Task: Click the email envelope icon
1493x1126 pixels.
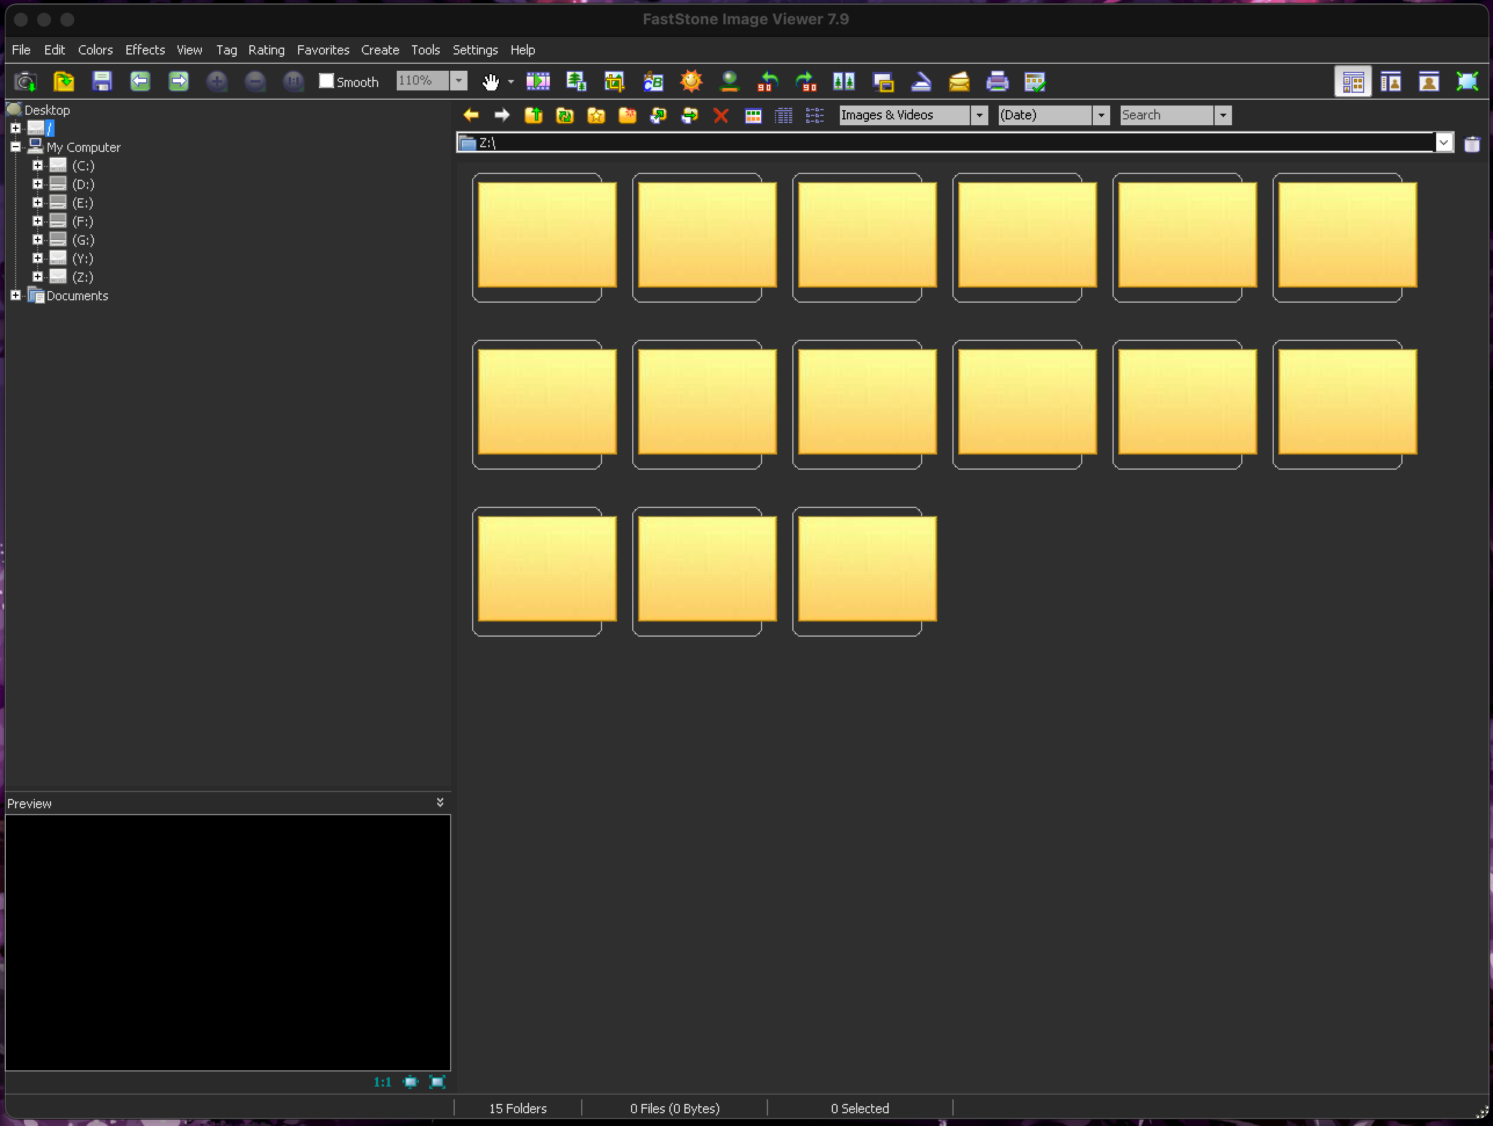Action: click(958, 82)
